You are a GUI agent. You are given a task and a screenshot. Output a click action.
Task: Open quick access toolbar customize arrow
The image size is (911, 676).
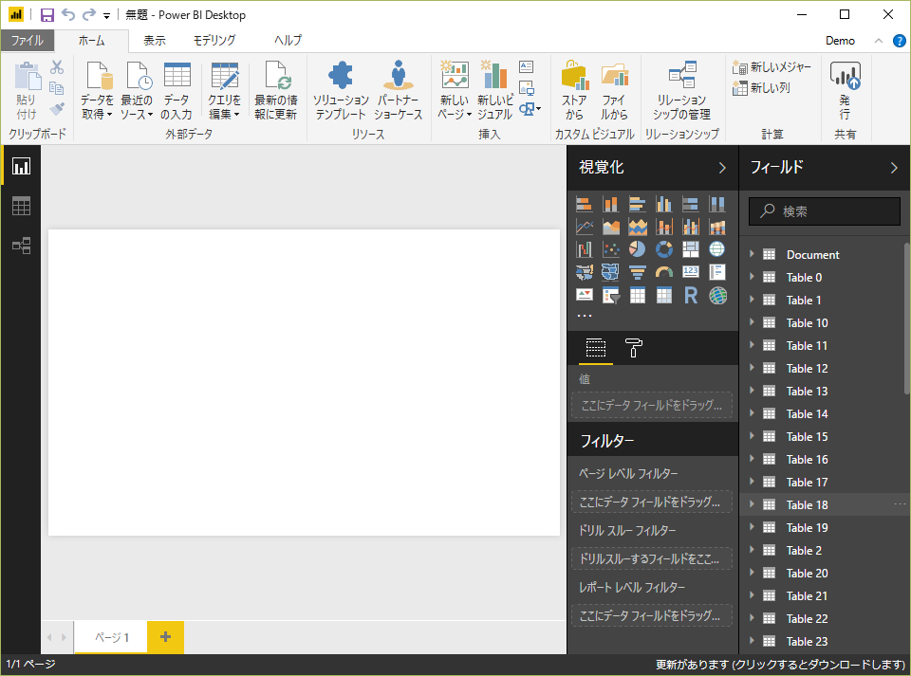(107, 16)
